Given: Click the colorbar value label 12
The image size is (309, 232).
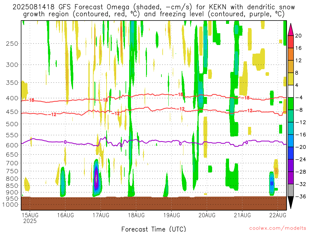Looking at the screenshot, I should point(298,60).
